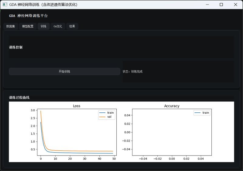The width and height of the screenshot is (243, 171).
Task: Switch to the 模型配置 tab
Action: (x=28, y=26)
